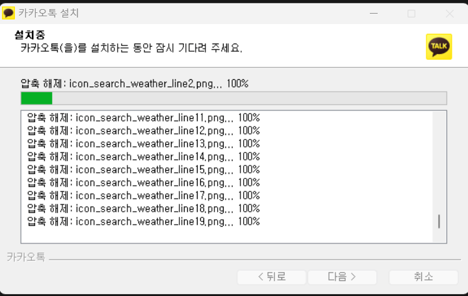Click the log list scrollbar thumb
The height and width of the screenshot is (296, 468).
click(439, 221)
